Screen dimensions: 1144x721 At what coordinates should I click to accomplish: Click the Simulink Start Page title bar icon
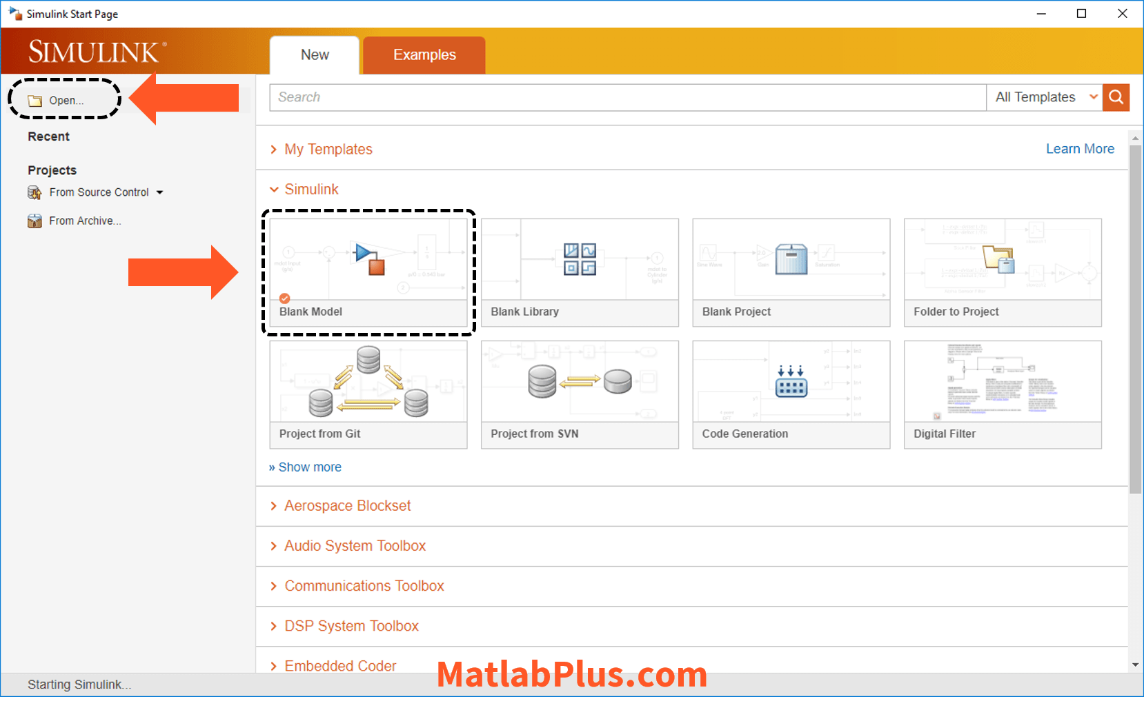coord(15,14)
